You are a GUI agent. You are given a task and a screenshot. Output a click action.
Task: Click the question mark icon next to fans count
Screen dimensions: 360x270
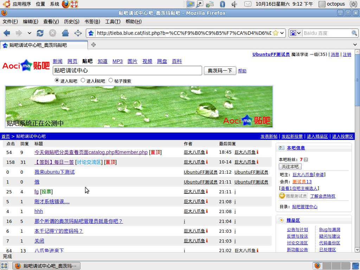click(306, 160)
